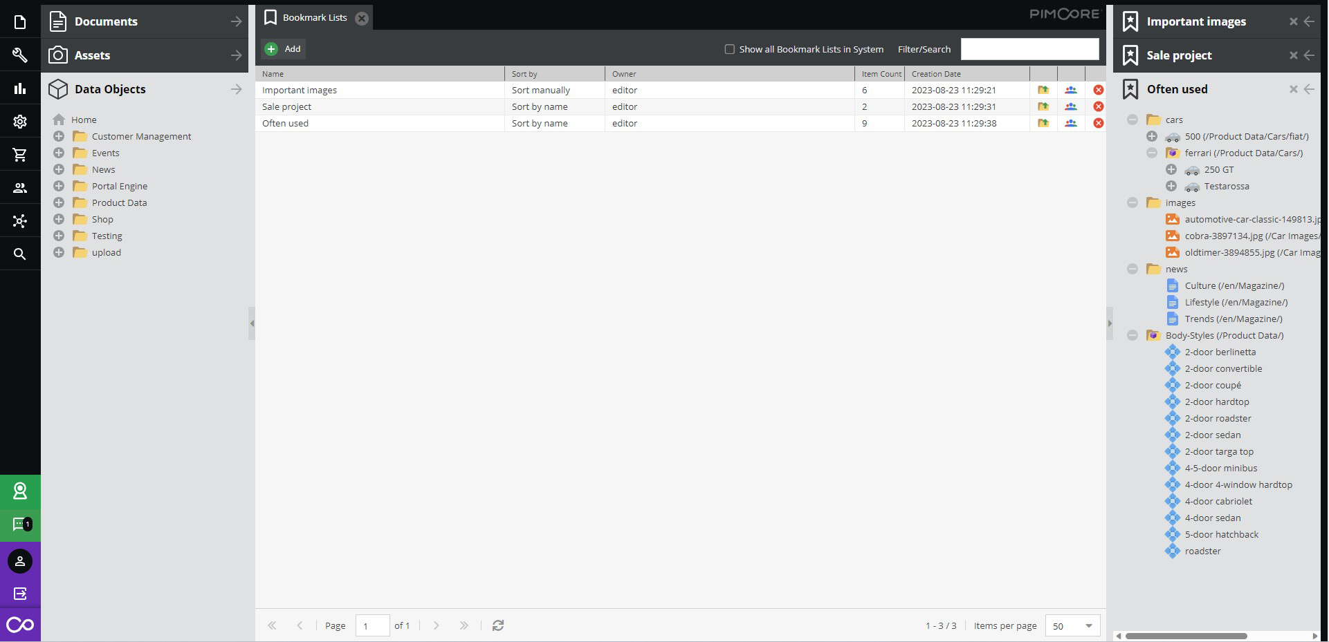1329x642 pixels.
Task: Add a new bookmark list
Action: [x=283, y=49]
